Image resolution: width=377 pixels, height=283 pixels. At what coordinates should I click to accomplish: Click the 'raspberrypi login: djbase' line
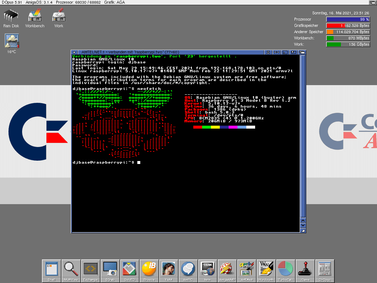(x=109, y=62)
